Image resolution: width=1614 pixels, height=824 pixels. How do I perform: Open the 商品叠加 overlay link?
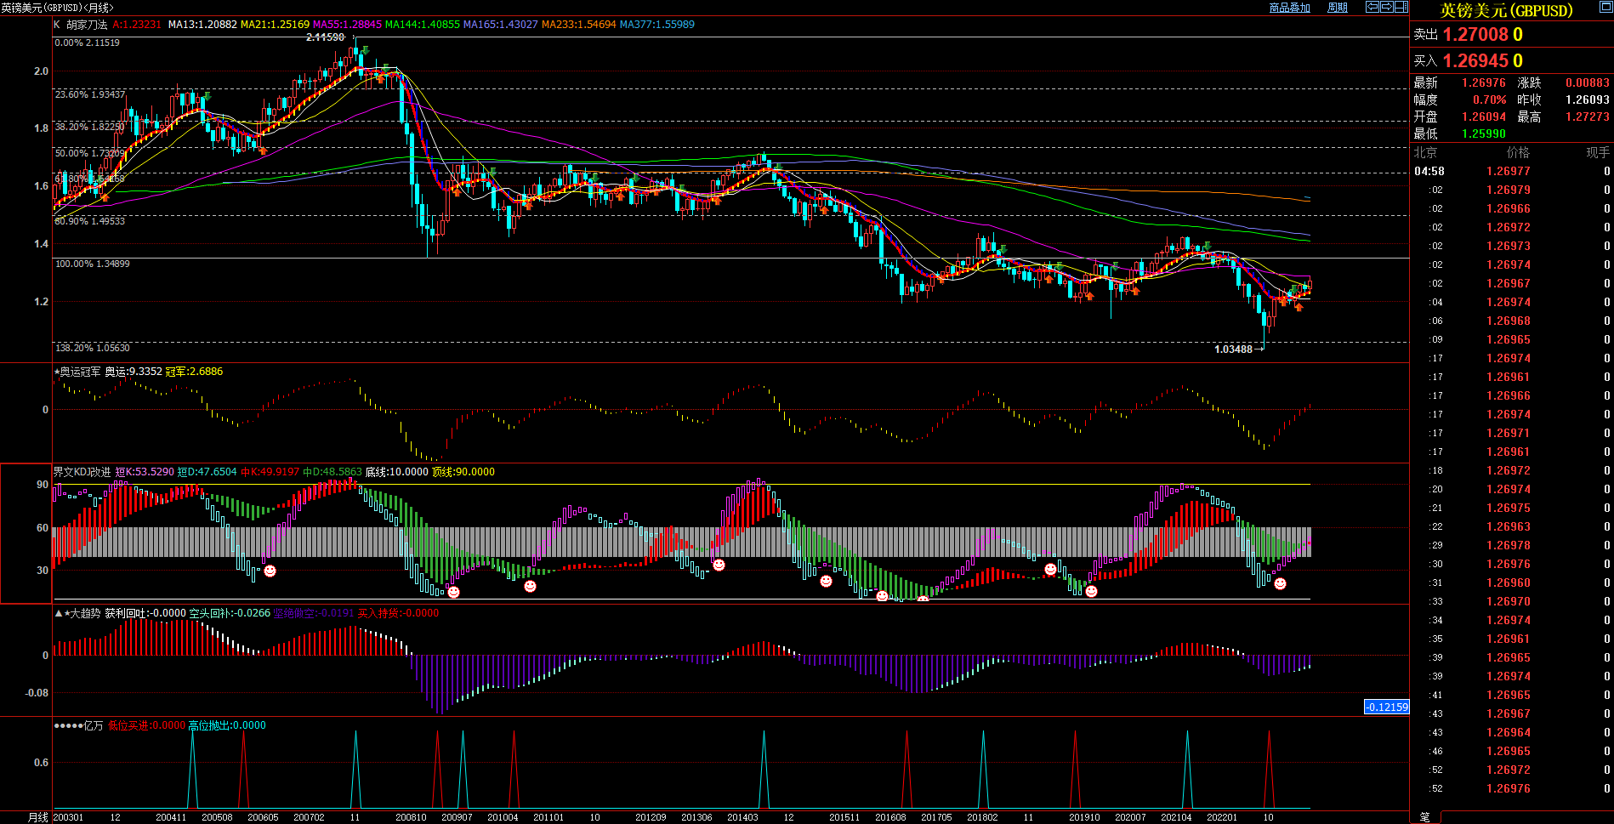coord(1289,8)
